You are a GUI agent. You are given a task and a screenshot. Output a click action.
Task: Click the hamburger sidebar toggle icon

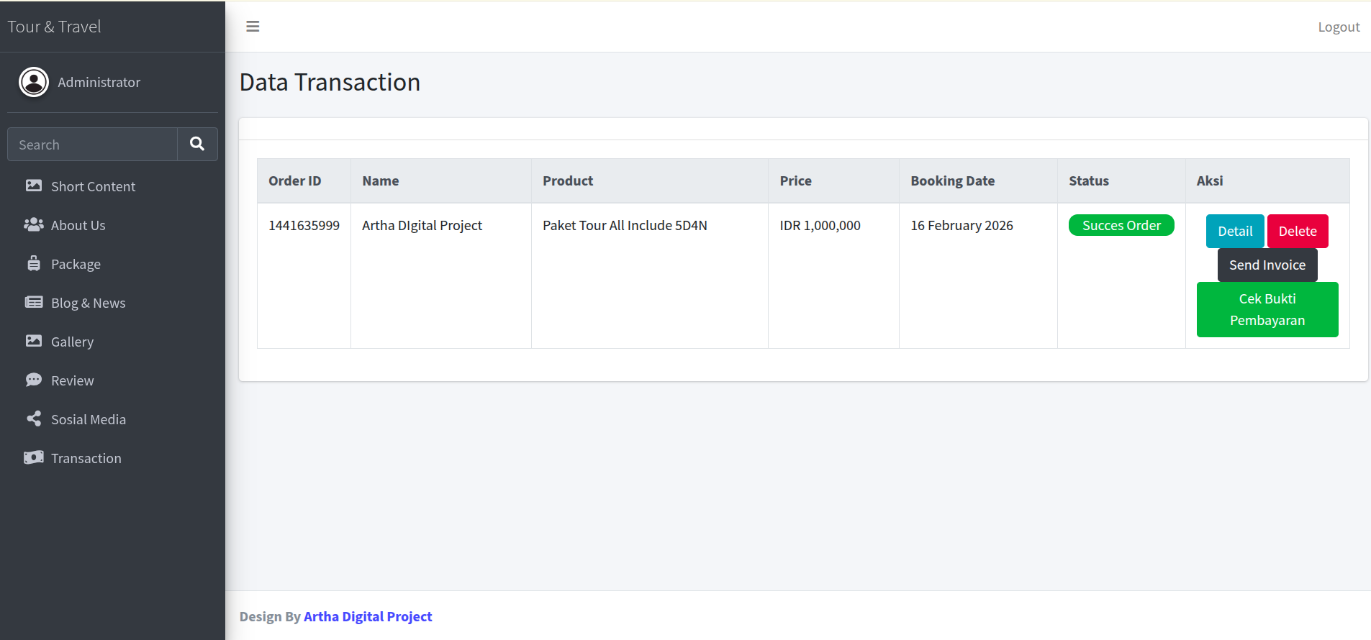point(253,27)
